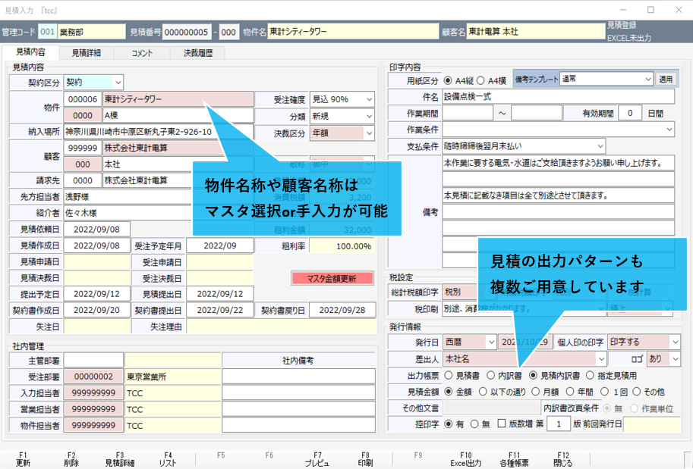Open the 分類 dropdown
This screenshot has width=693, height=469.
369,117
